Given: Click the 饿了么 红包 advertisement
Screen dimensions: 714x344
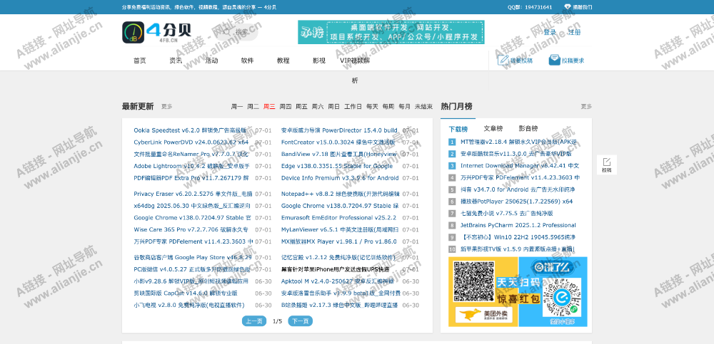Looking at the screenshot, I should (x=553, y=292).
